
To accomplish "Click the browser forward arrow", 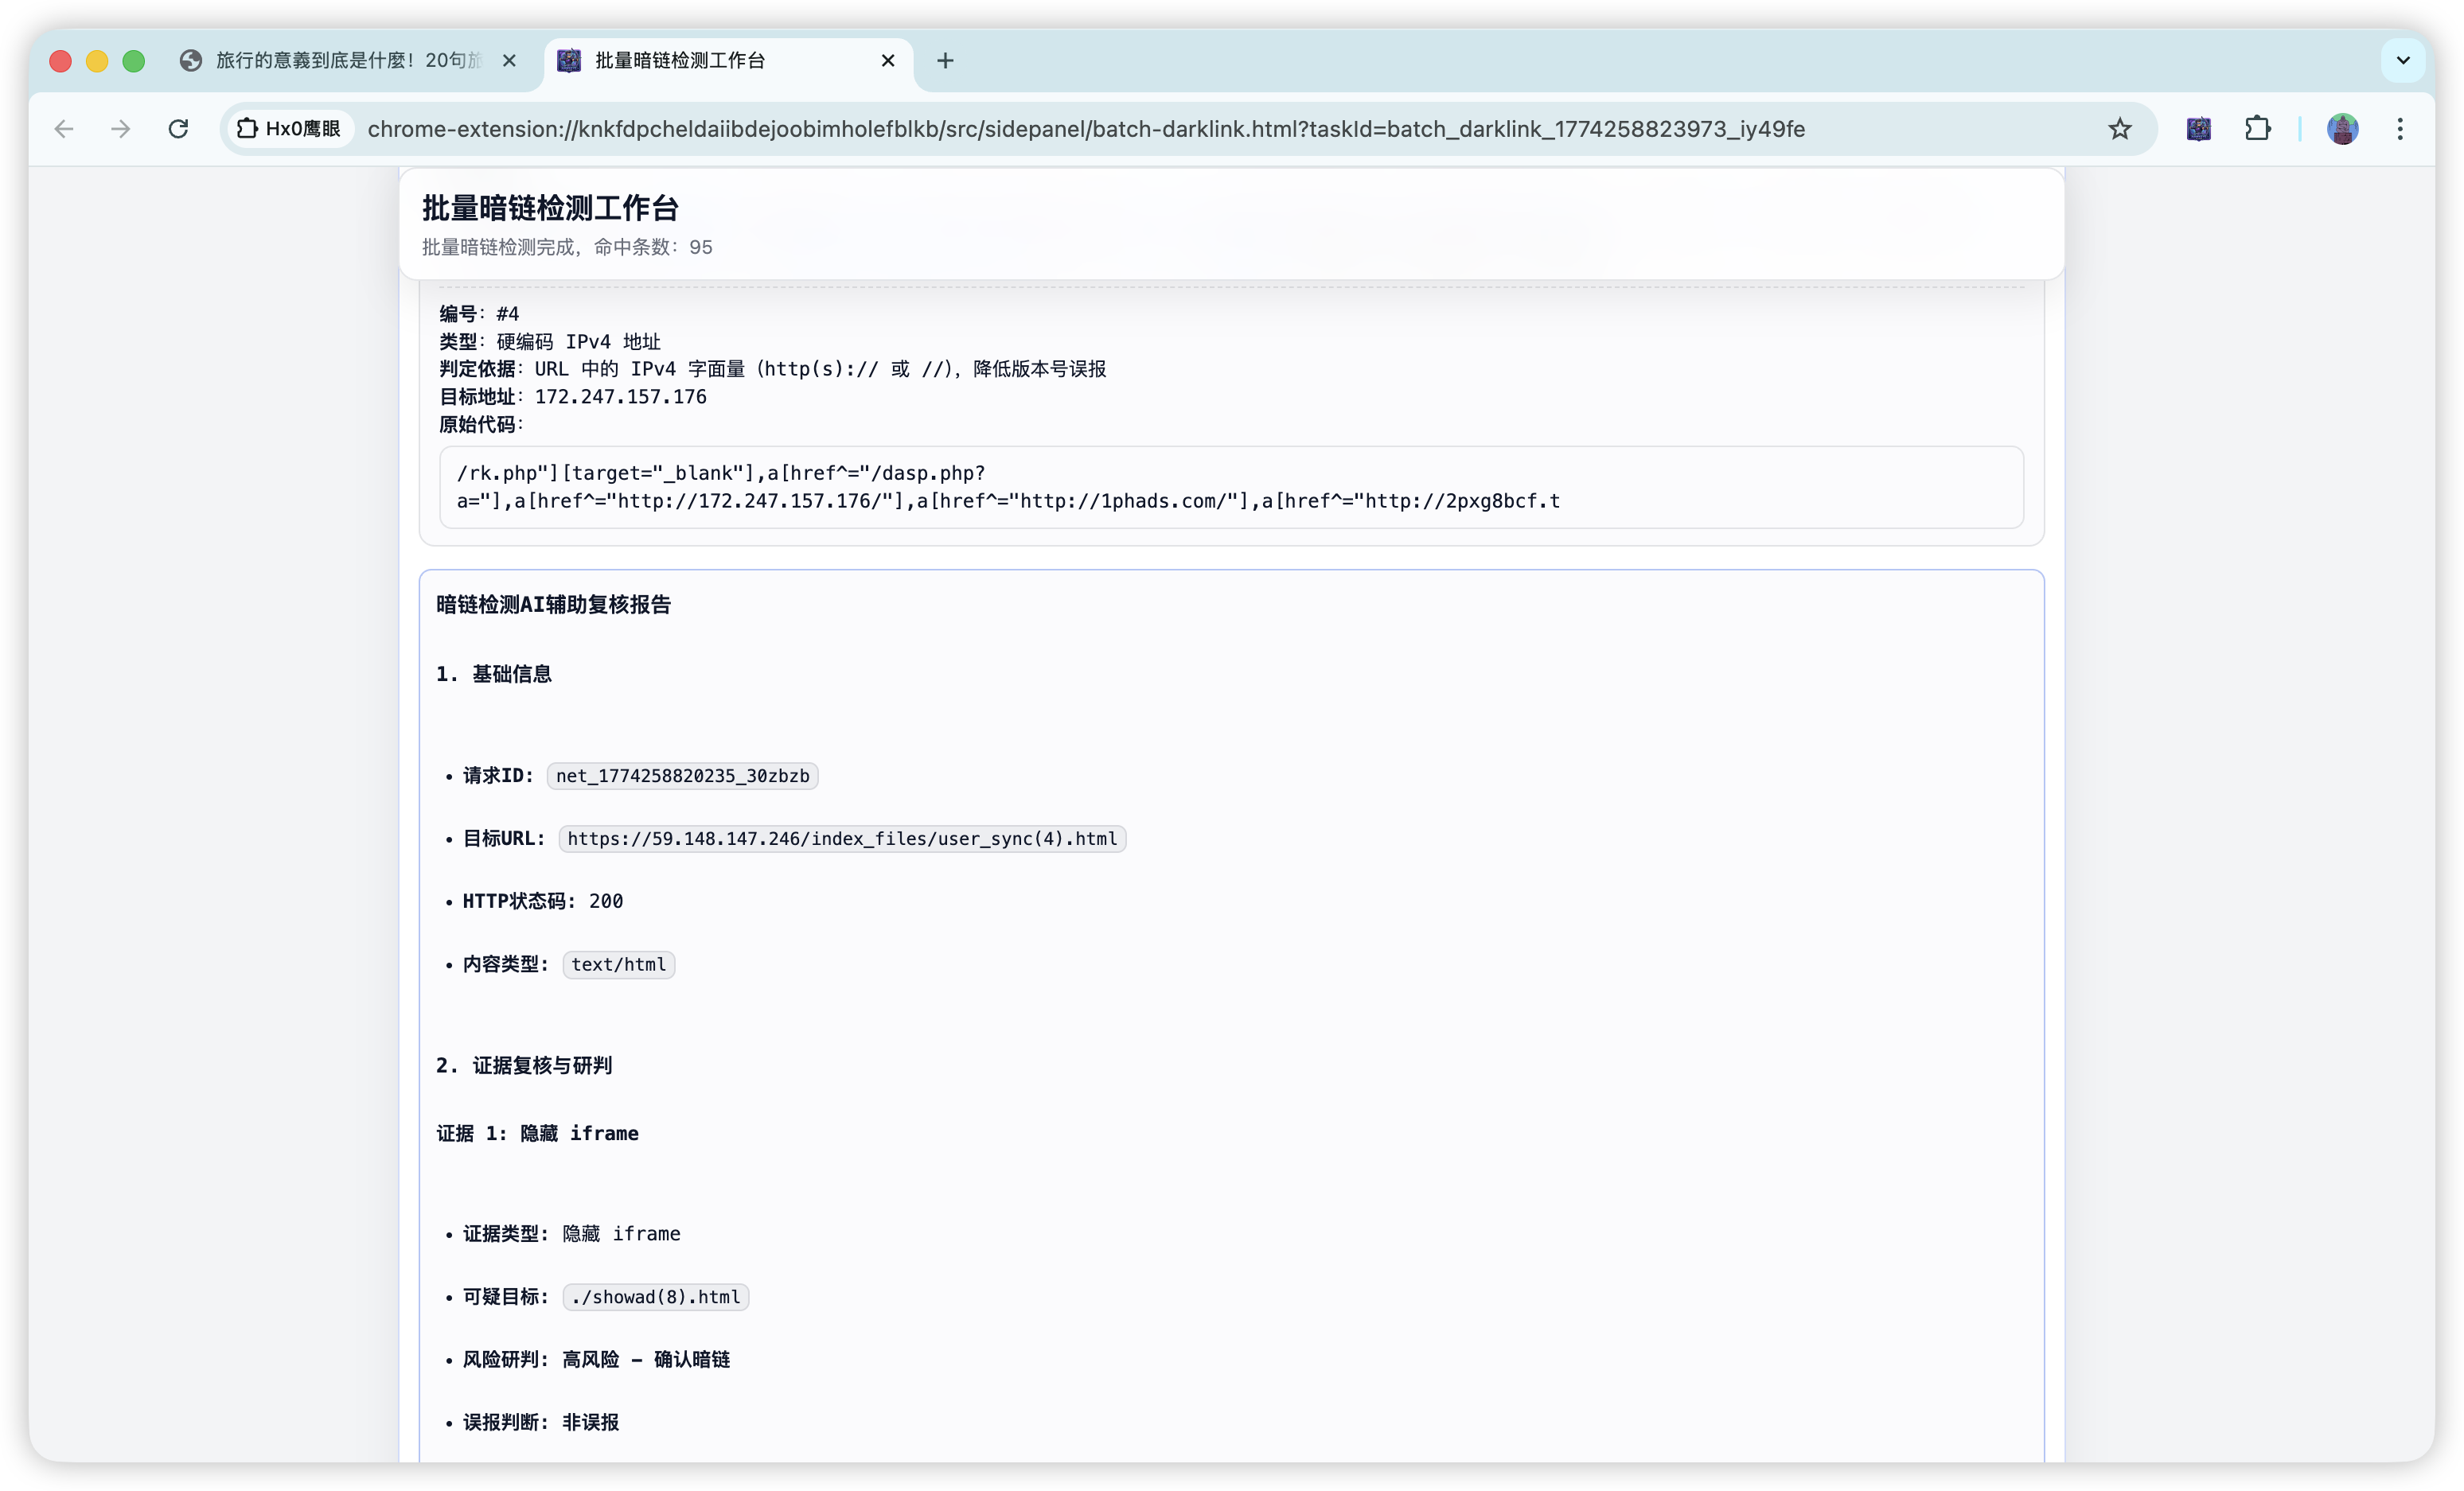I will point(121,129).
